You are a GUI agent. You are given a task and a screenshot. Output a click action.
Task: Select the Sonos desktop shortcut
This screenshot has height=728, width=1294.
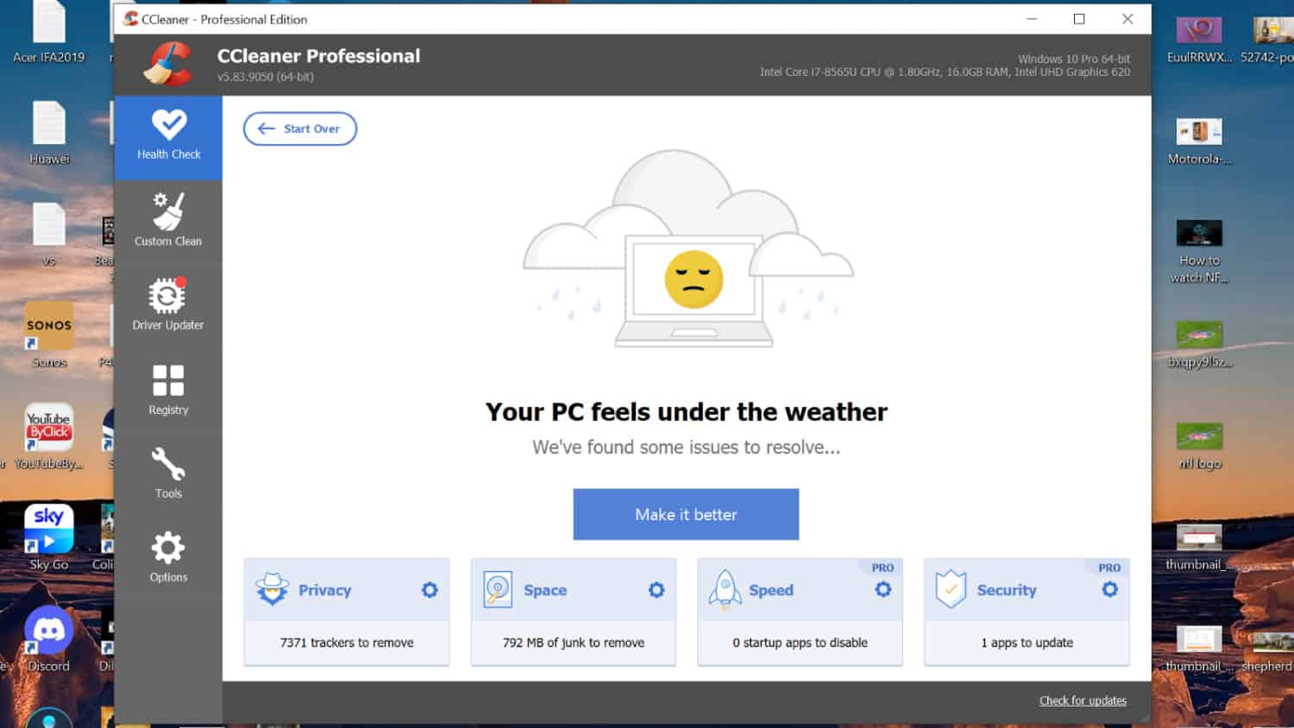[49, 334]
